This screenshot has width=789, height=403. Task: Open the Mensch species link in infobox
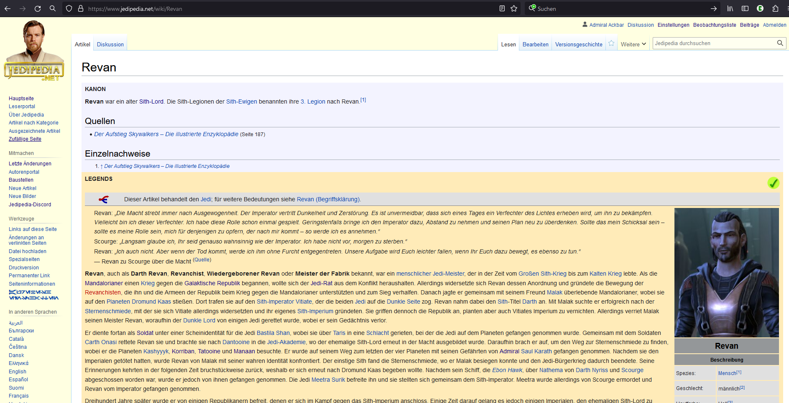click(727, 373)
